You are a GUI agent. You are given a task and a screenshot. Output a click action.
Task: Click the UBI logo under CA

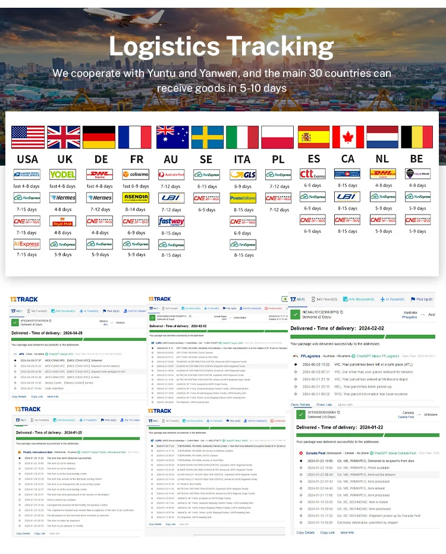(347, 197)
